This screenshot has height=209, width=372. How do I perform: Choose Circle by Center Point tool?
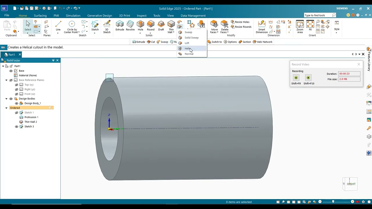(72, 27)
